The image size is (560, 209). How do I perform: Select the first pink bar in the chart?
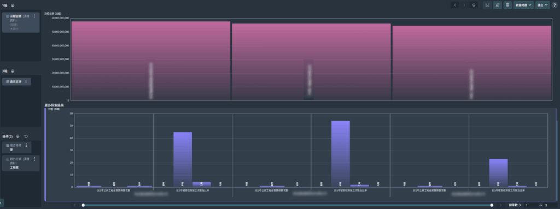click(151, 61)
